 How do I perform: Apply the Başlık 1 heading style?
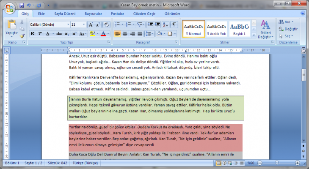point(240,29)
